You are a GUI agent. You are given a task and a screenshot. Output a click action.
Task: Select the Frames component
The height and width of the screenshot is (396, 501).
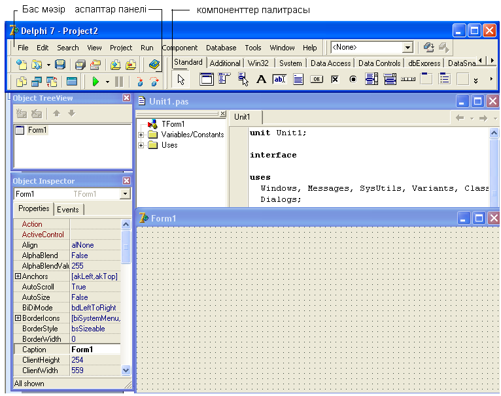click(207, 79)
